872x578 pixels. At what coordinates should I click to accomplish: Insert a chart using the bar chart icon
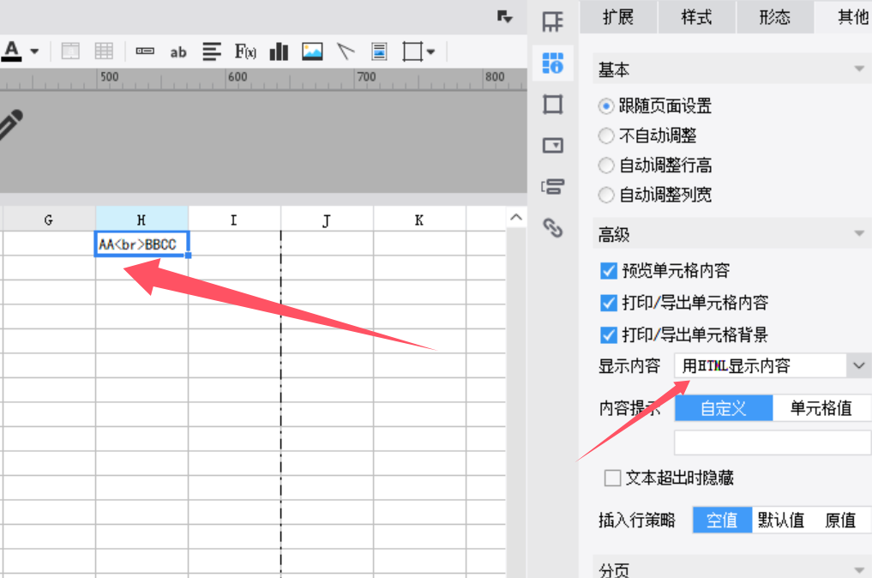point(279,51)
